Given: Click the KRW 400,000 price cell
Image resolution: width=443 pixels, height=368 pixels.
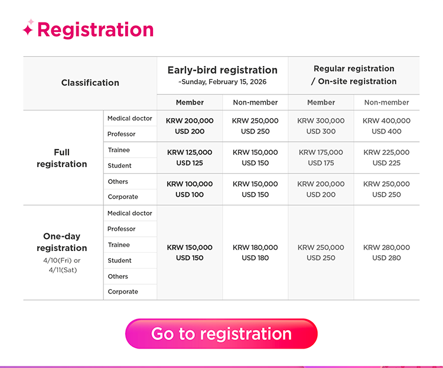Looking at the screenshot, I should point(386,126).
